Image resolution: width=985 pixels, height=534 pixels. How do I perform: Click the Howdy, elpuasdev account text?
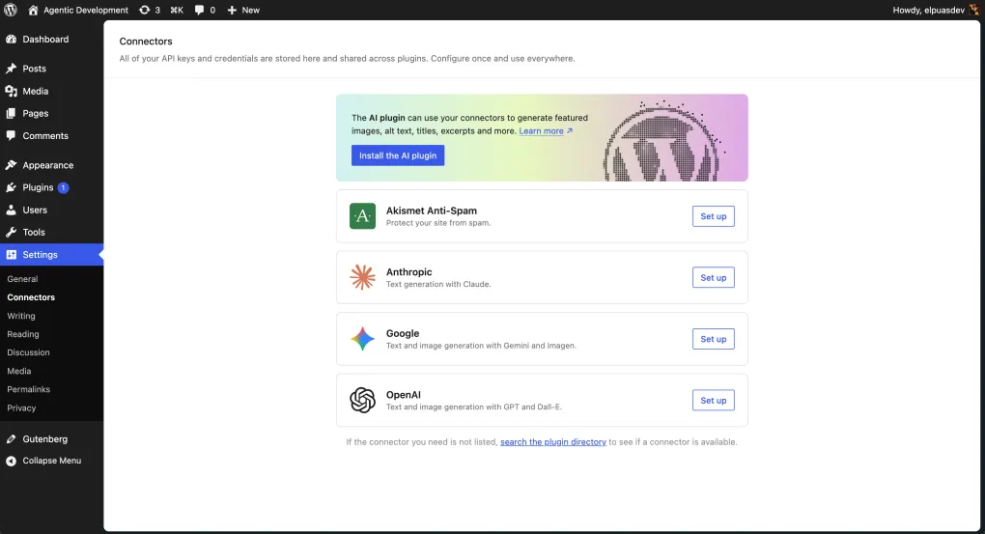click(928, 10)
